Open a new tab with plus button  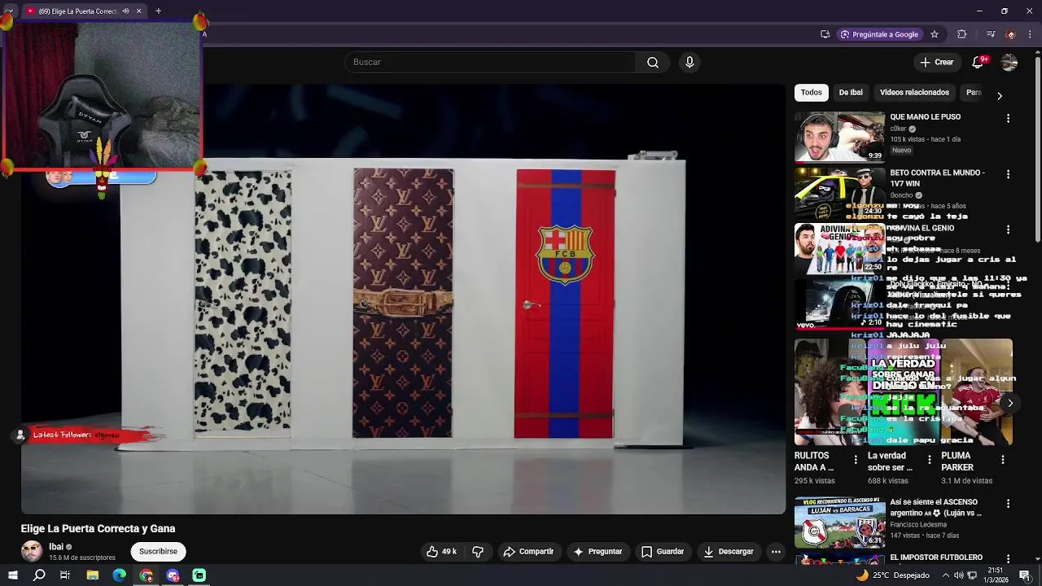click(x=158, y=11)
